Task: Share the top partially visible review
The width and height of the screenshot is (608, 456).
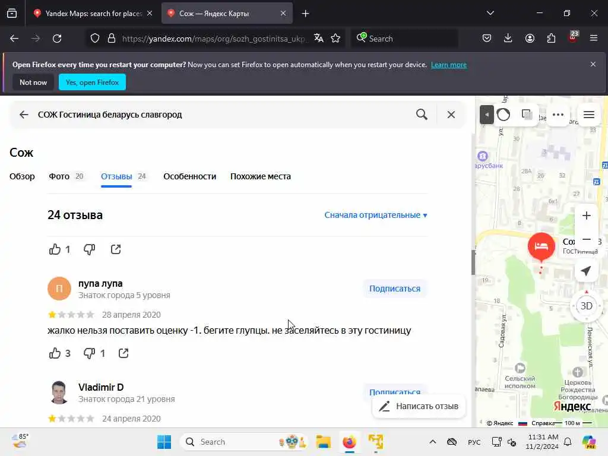Action: point(116,249)
